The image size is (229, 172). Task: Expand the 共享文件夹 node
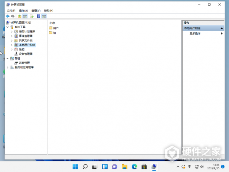coord(12,41)
